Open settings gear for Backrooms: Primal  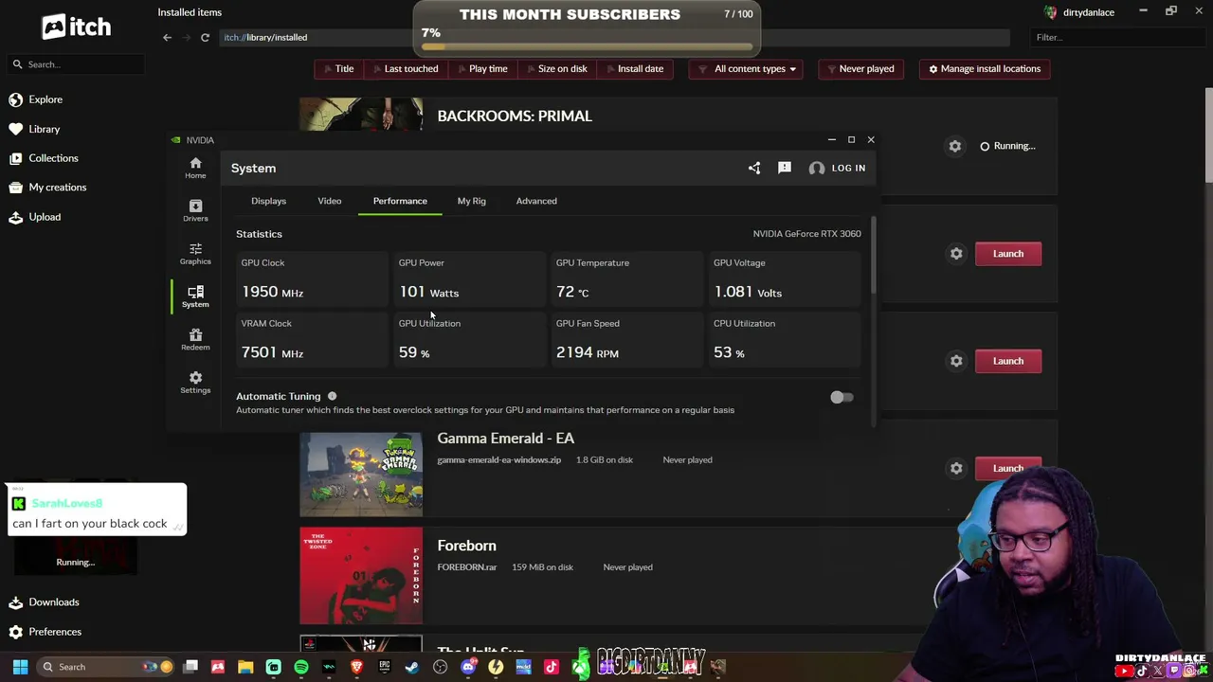955,146
